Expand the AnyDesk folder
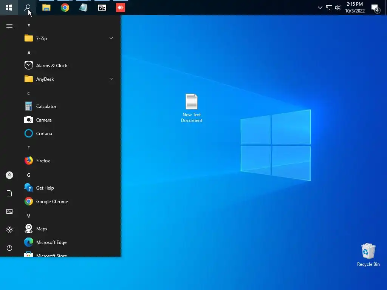This screenshot has height=290, width=387. tap(69, 79)
